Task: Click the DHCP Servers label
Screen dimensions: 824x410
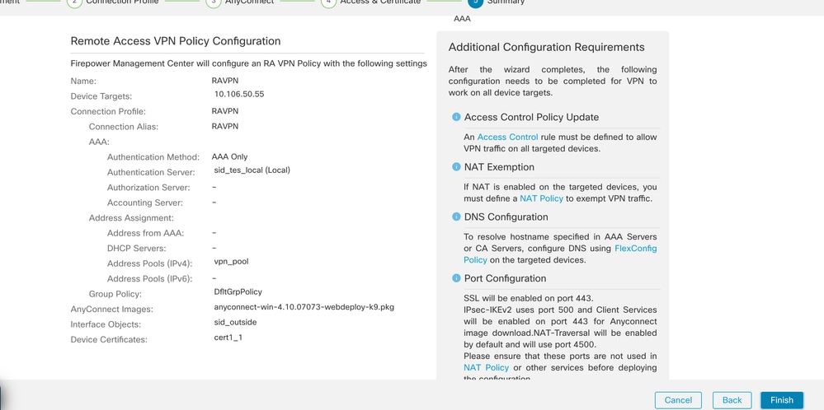Action: pyautogui.click(x=137, y=248)
